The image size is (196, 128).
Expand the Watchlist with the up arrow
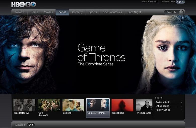tap(33, 125)
